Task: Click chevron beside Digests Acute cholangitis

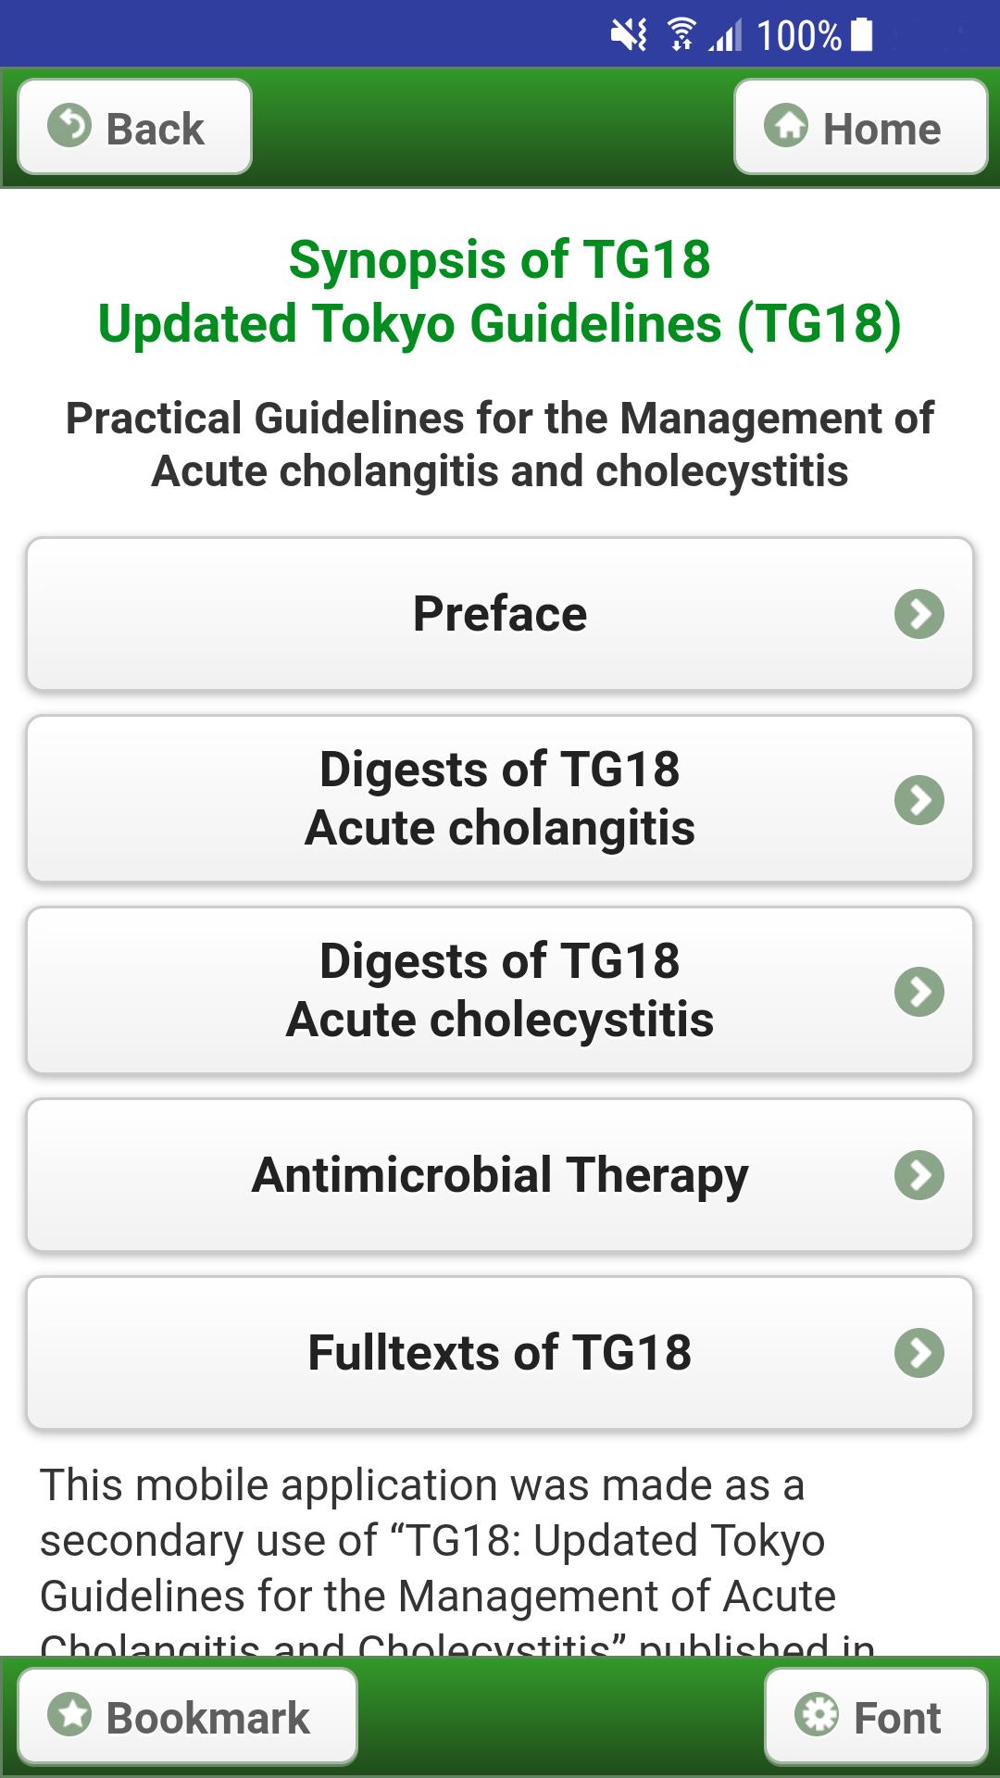Action: click(x=919, y=800)
